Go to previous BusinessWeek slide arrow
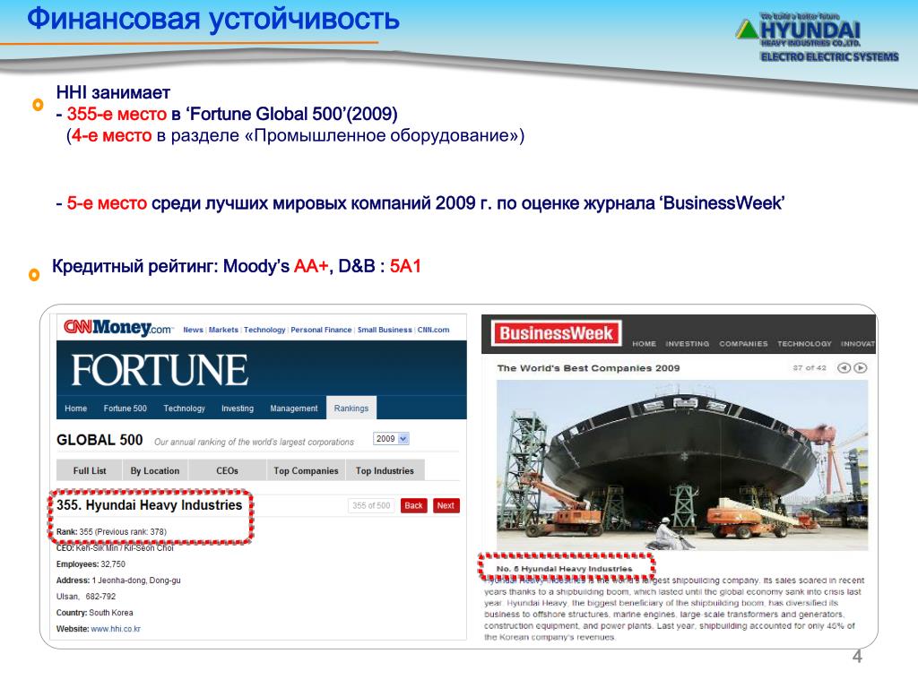Screen dimensions: 918x688 point(843,368)
